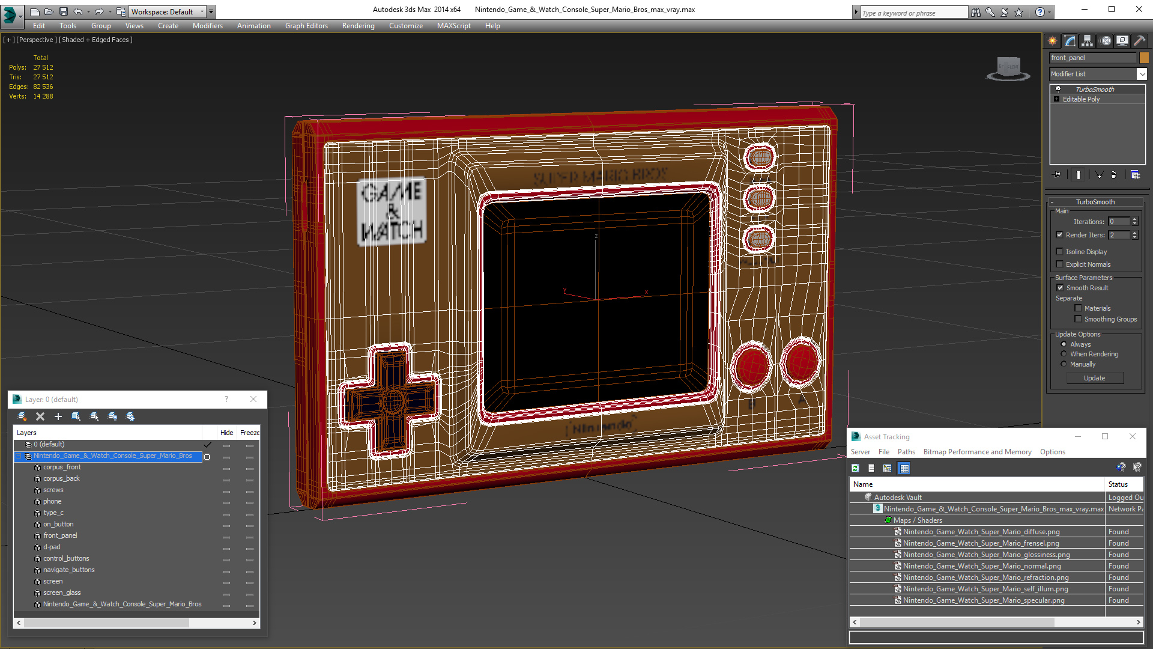Open the Edit menu
This screenshot has height=649, width=1153.
(39, 26)
